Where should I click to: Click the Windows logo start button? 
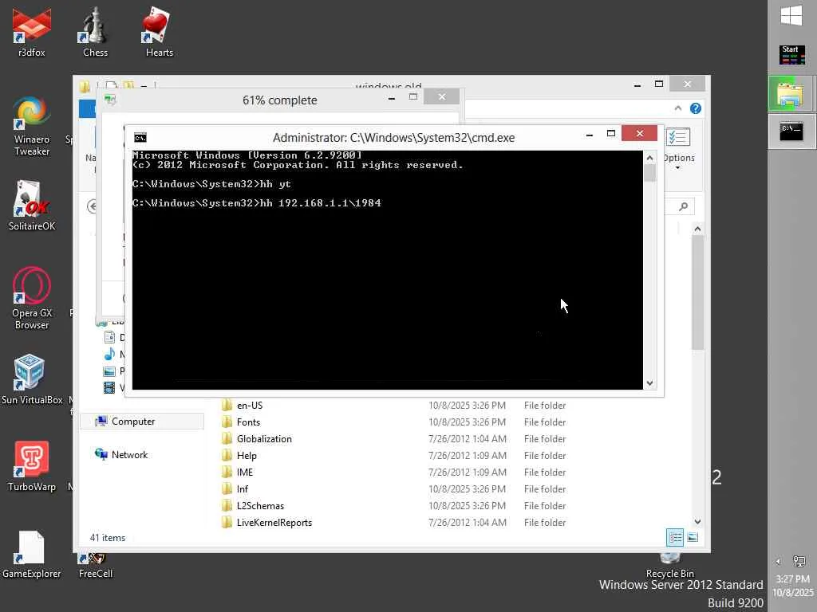(x=791, y=16)
